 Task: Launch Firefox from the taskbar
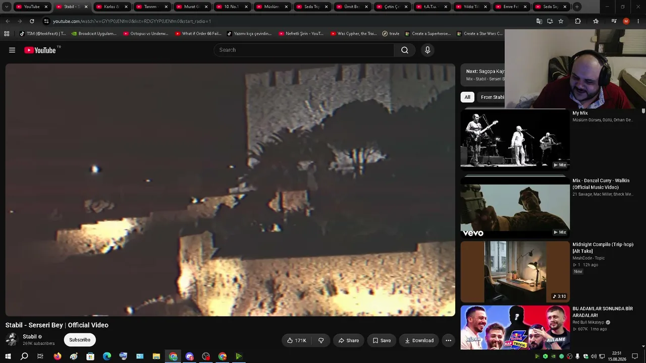57,356
